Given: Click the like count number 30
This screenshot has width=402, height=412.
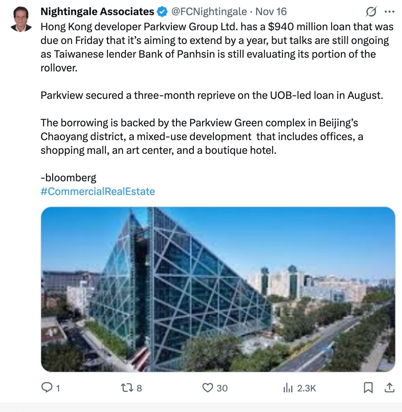Looking at the screenshot, I should pyautogui.click(x=222, y=388).
